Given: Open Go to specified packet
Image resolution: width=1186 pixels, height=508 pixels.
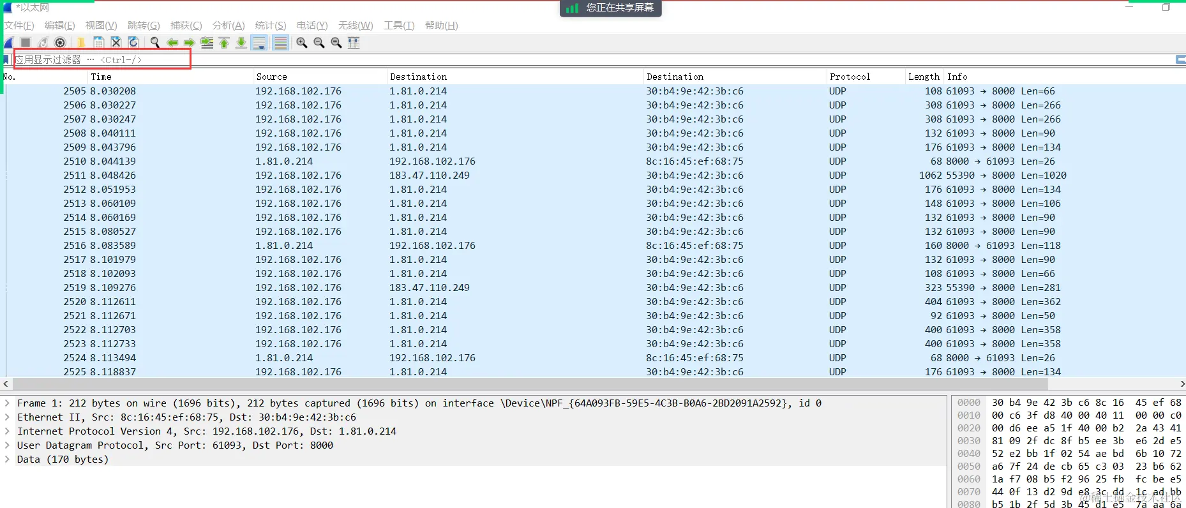Looking at the screenshot, I should (x=207, y=43).
